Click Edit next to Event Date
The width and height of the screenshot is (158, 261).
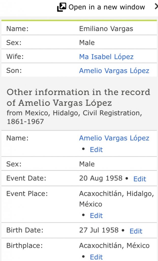click(x=140, y=179)
